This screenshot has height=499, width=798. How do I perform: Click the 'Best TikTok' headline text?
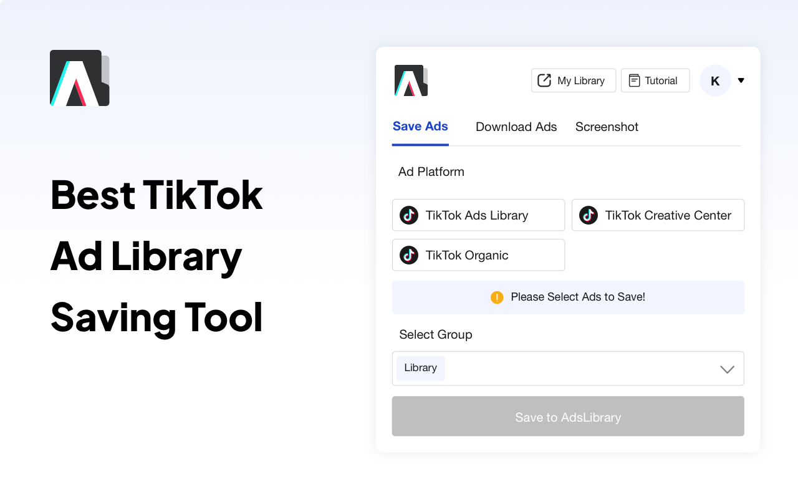[156, 195]
